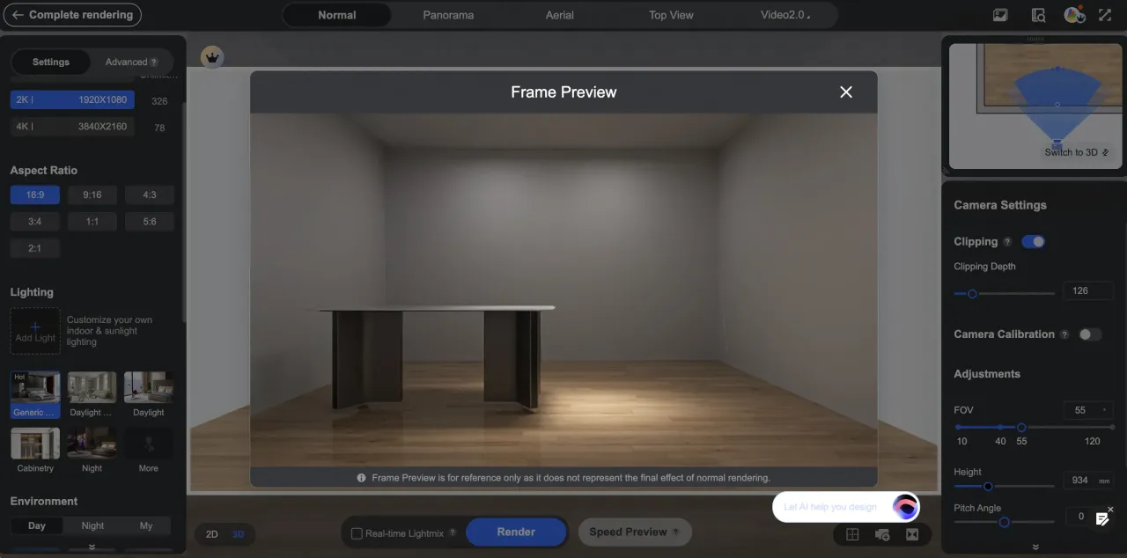
Task: Click the crown icon above the preview
Action: 211,57
